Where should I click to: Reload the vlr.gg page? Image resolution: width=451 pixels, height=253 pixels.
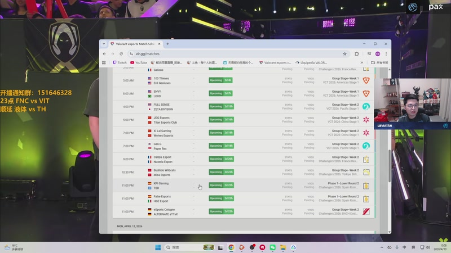coord(121,54)
